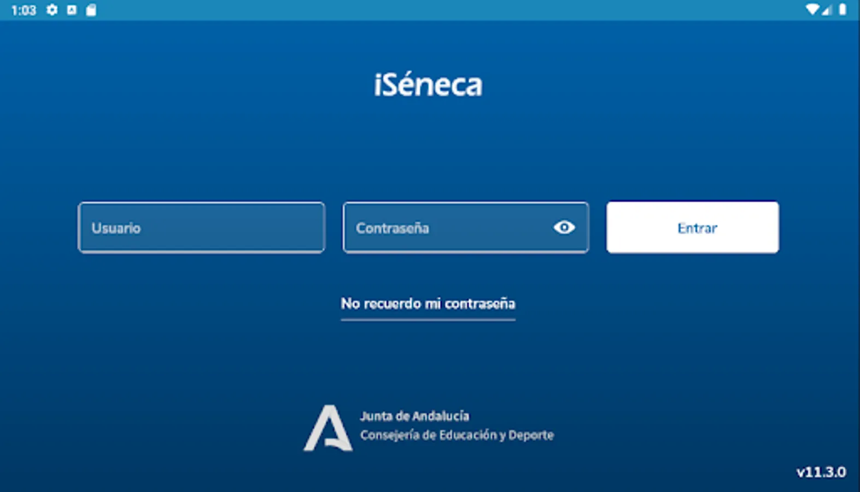Click the Contraseña password field

point(466,227)
